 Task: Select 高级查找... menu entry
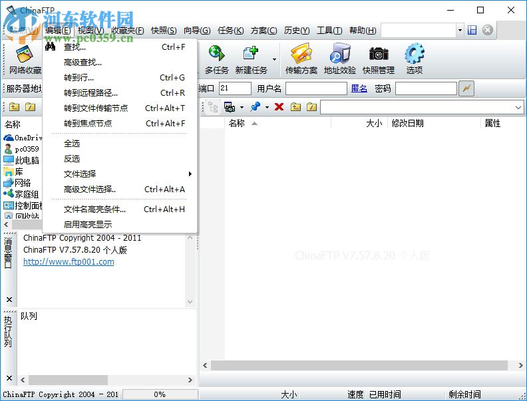120,63
